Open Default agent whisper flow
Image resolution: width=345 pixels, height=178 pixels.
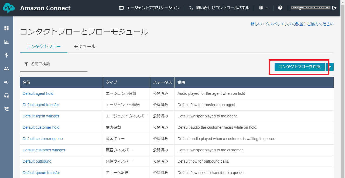pos(41,116)
